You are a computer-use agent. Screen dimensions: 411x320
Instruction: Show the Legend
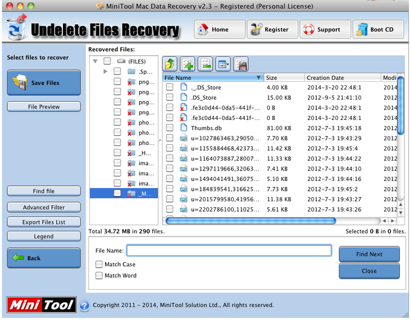[x=44, y=236]
